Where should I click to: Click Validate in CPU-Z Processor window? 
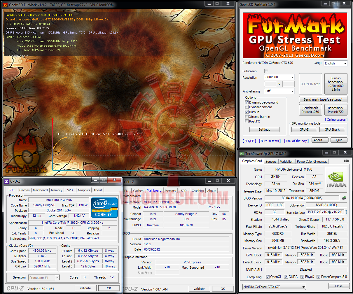coord(85,288)
